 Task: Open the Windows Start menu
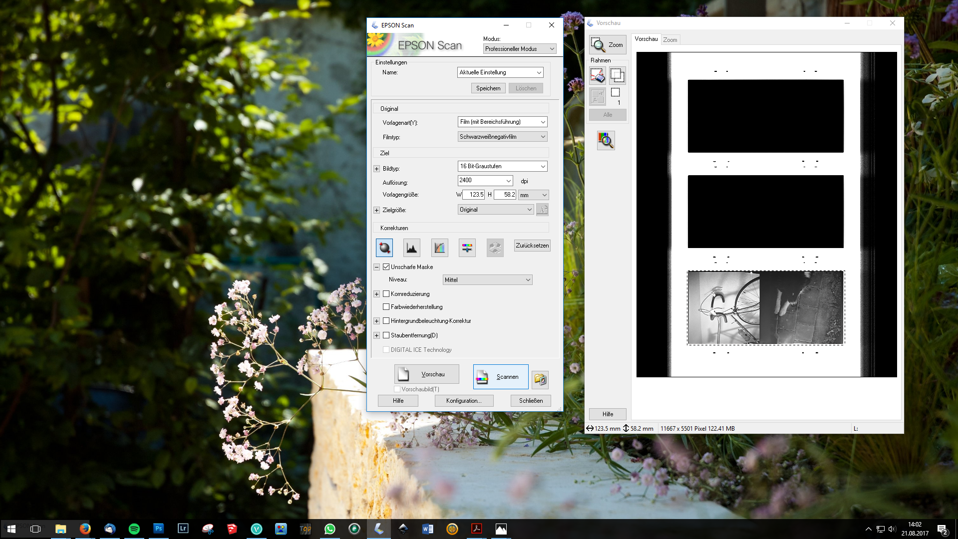[x=11, y=529]
